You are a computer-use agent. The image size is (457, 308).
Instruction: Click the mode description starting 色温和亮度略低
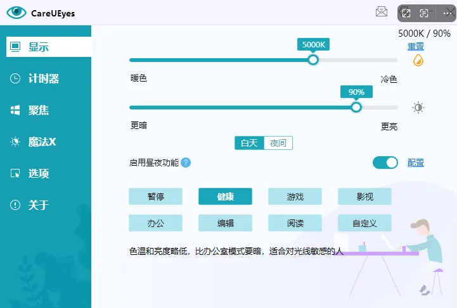click(x=236, y=251)
